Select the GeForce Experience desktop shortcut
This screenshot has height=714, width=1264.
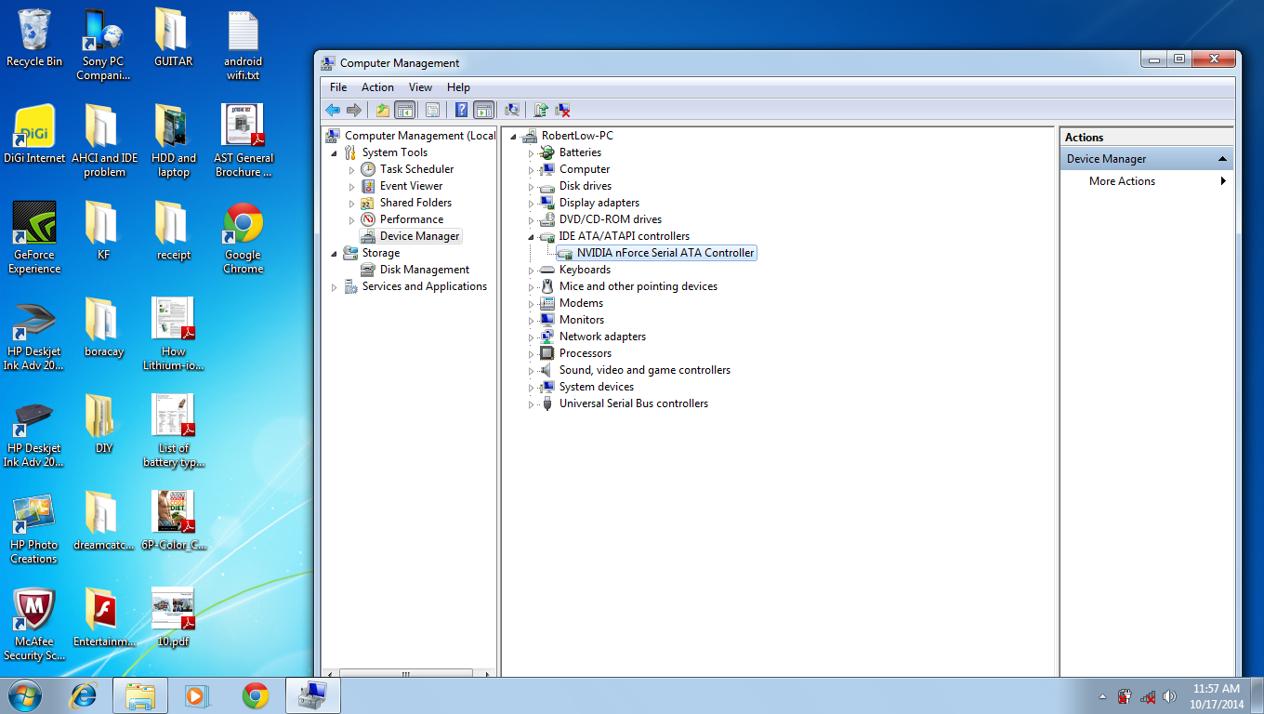tap(34, 238)
